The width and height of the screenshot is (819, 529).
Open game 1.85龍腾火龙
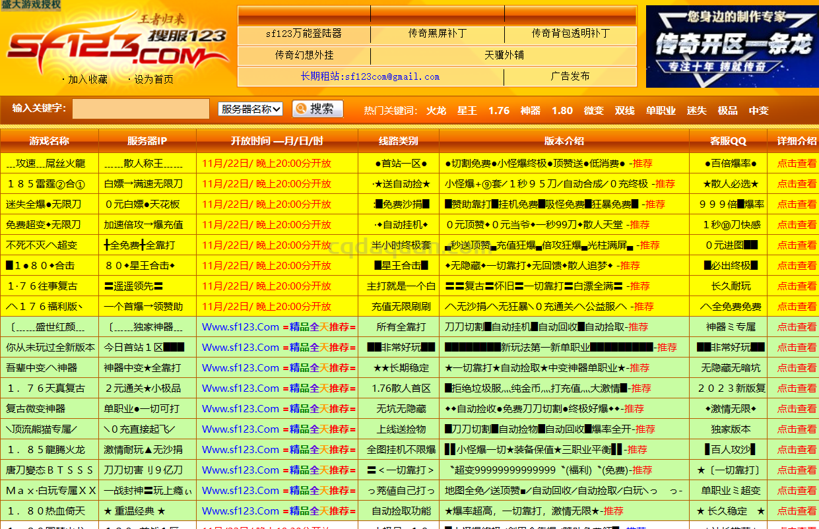coord(46,450)
